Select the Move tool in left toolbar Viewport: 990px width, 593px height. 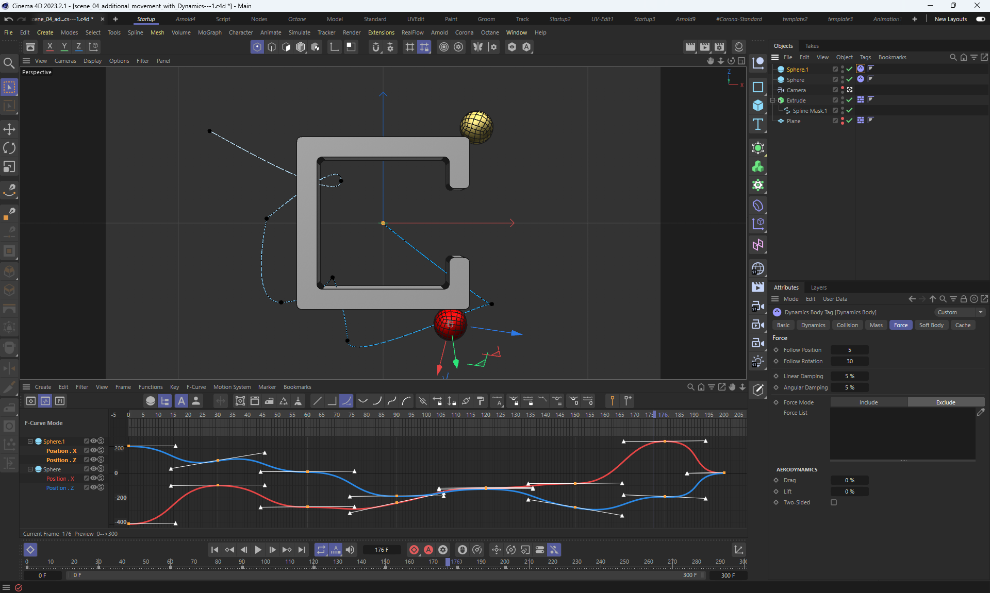point(9,129)
